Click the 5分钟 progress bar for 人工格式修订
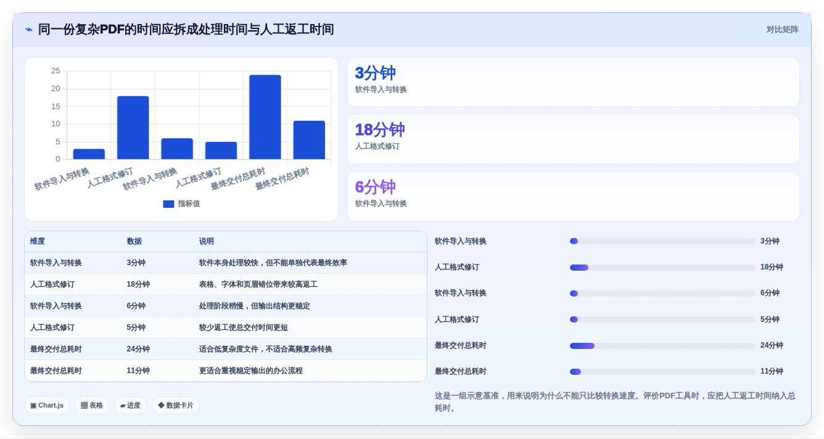This screenshot has height=439, width=824. click(662, 319)
